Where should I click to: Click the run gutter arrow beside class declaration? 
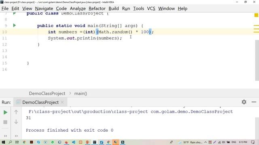tap(15, 13)
